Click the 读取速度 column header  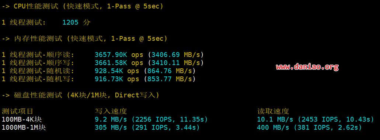coord(273,111)
